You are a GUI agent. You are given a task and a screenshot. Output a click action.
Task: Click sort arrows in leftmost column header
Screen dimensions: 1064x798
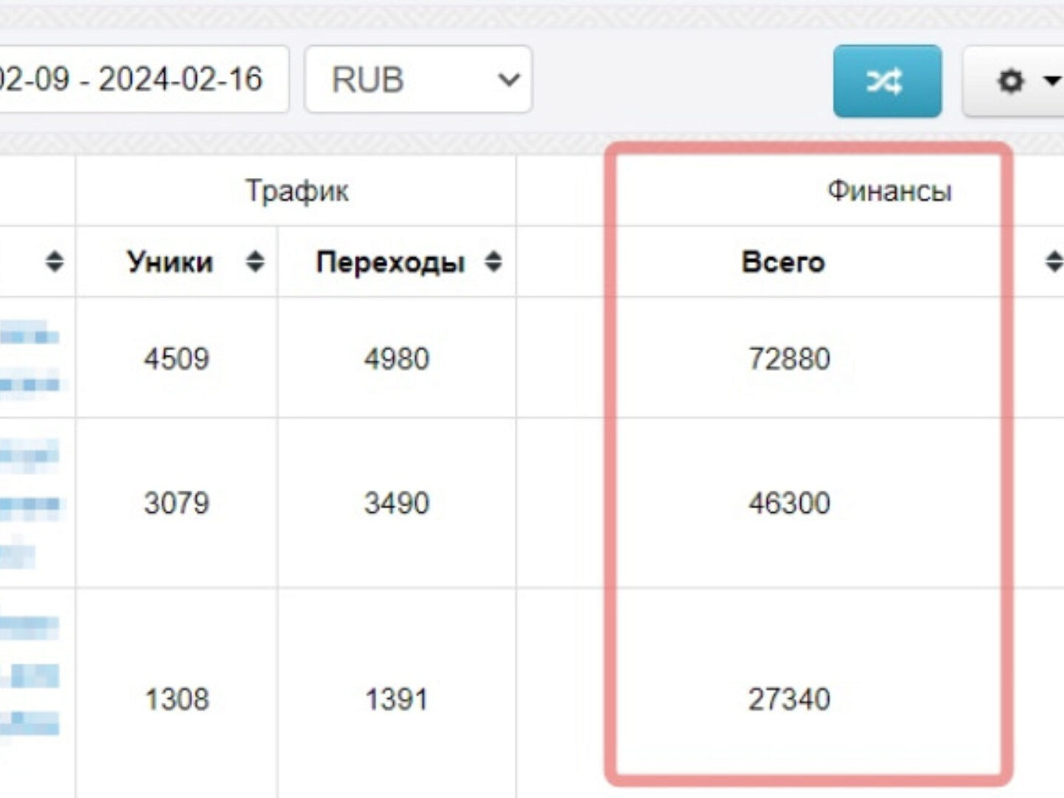(x=54, y=262)
